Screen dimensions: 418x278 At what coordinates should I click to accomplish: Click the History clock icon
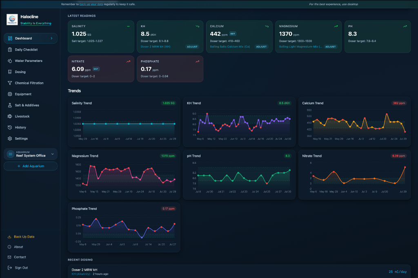10,128
